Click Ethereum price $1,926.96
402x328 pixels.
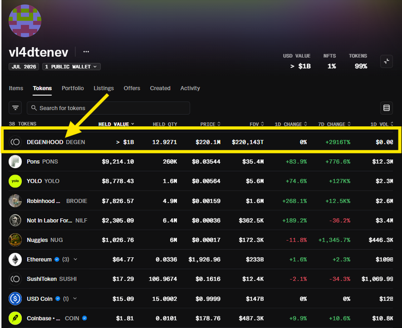tap(205, 260)
